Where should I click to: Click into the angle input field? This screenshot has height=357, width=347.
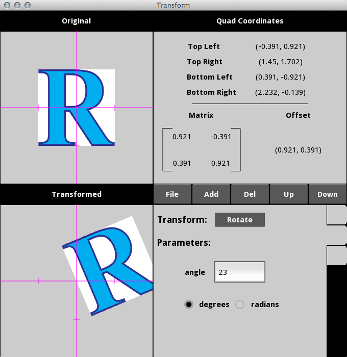240,272
